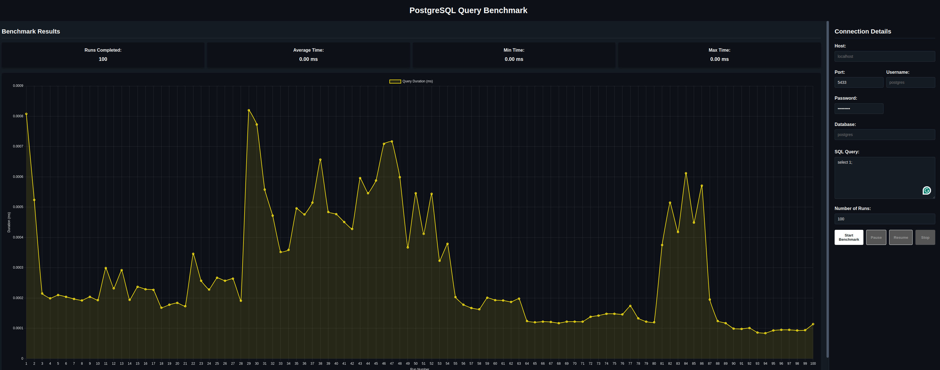Click the Runs Completed label
This screenshot has width=940, height=370.
tap(103, 50)
